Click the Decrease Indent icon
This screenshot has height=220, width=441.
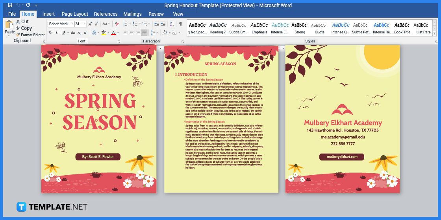coord(157,24)
